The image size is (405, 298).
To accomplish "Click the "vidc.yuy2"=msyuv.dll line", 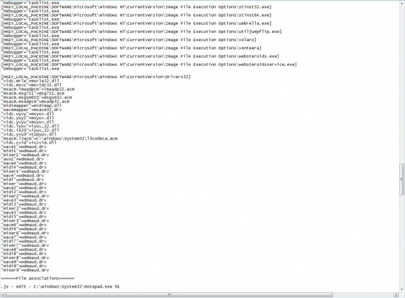I will coord(28,118).
